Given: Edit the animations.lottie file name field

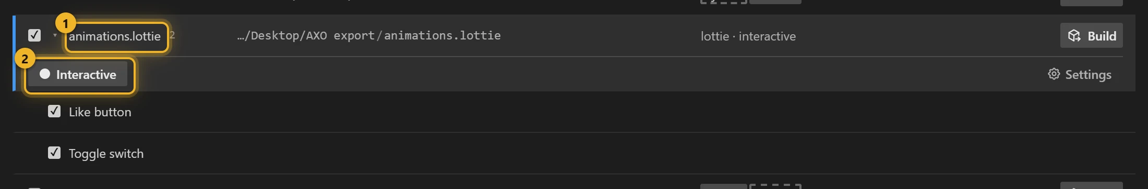Looking at the screenshot, I should tap(115, 36).
